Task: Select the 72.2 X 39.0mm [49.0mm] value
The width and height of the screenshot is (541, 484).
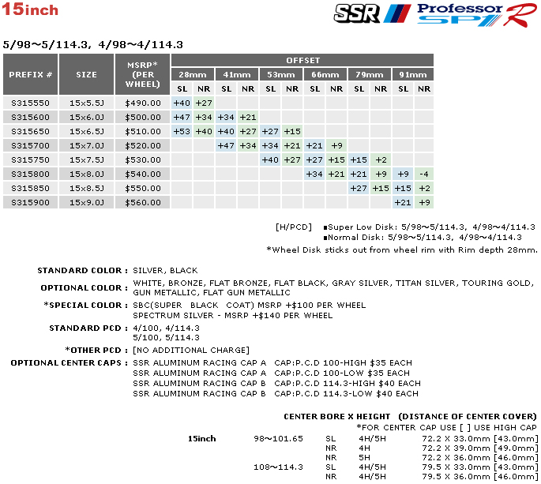Action: [480, 448]
